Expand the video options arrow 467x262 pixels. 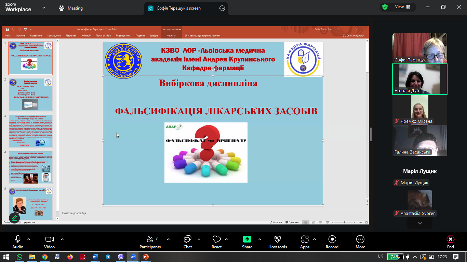[x=62, y=239]
